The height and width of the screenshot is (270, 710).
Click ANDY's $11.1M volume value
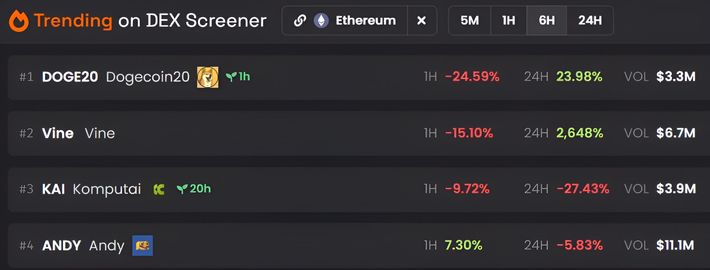click(675, 246)
